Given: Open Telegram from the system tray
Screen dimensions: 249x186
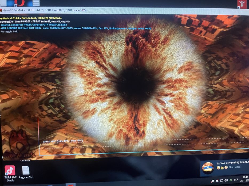Looking at the screenshot, I should click(212, 181).
